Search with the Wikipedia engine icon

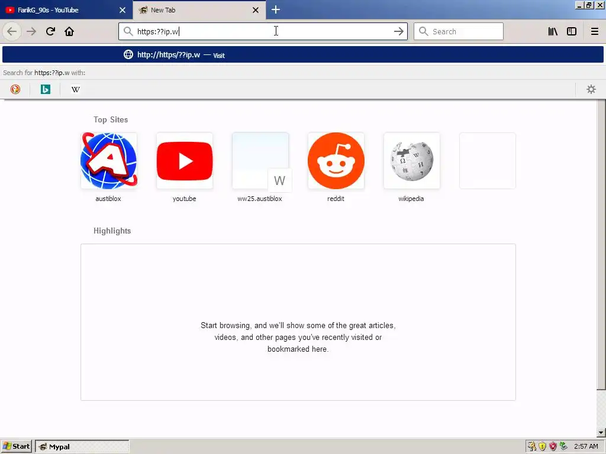click(x=75, y=89)
